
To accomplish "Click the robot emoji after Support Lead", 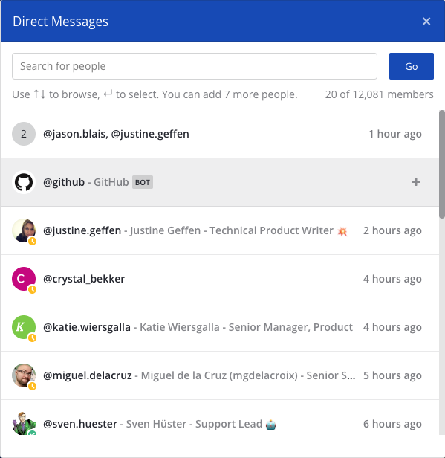I will click(271, 425).
